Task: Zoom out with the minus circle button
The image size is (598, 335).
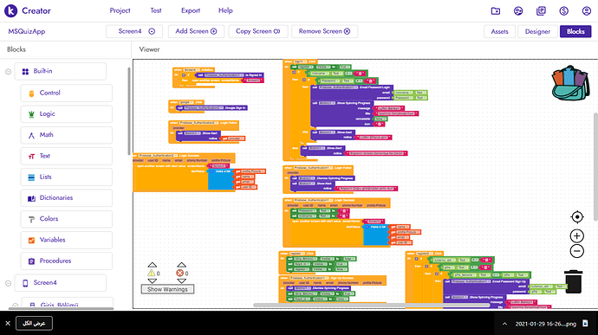Action: pyautogui.click(x=577, y=251)
